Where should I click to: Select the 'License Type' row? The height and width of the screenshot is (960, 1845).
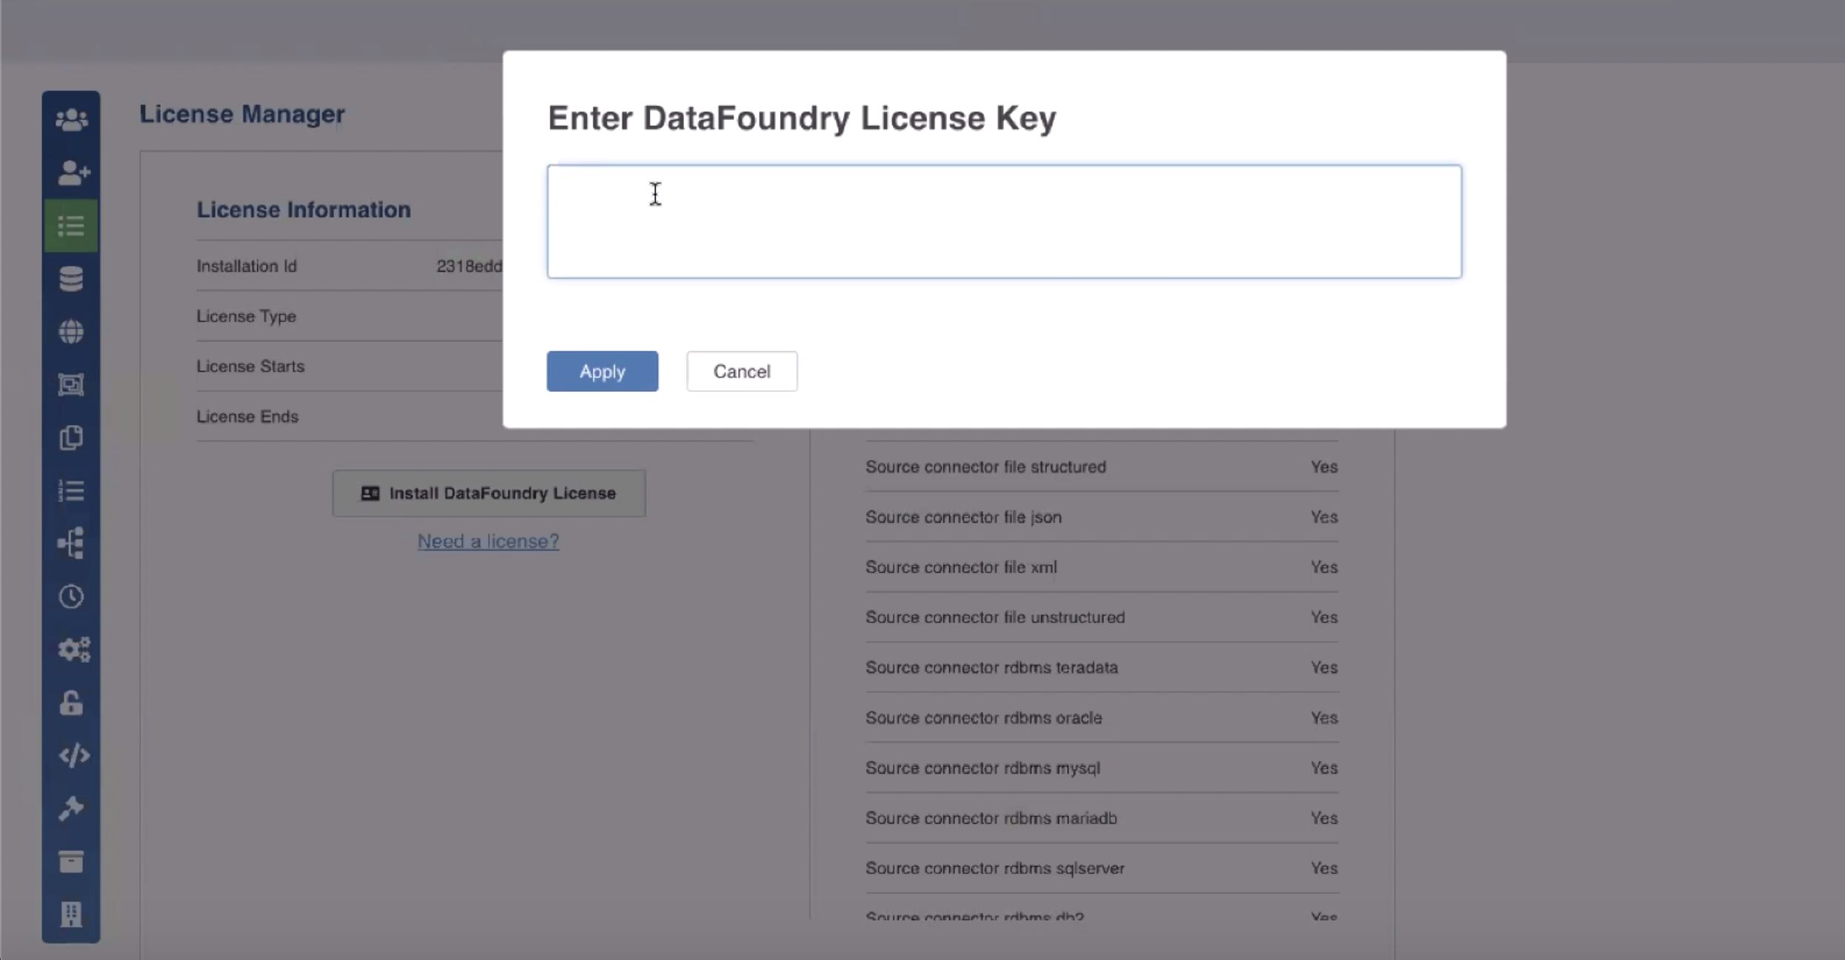point(349,316)
